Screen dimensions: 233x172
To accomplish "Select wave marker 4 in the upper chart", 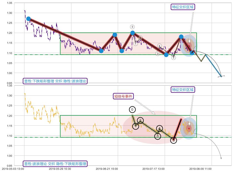I will [159, 46].
